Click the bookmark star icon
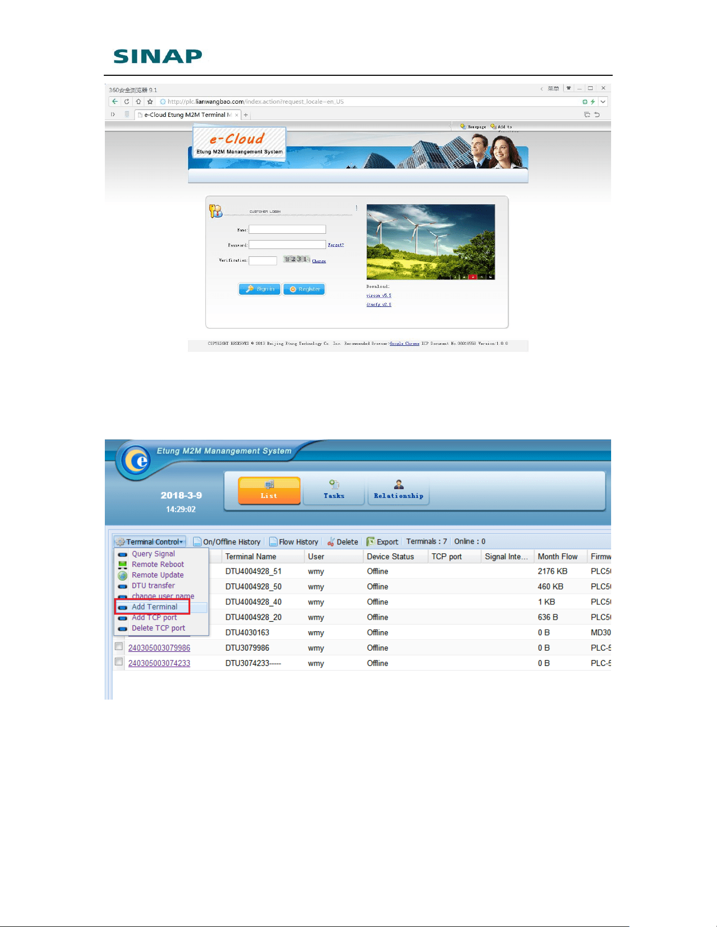The height and width of the screenshot is (927, 717). tap(150, 102)
